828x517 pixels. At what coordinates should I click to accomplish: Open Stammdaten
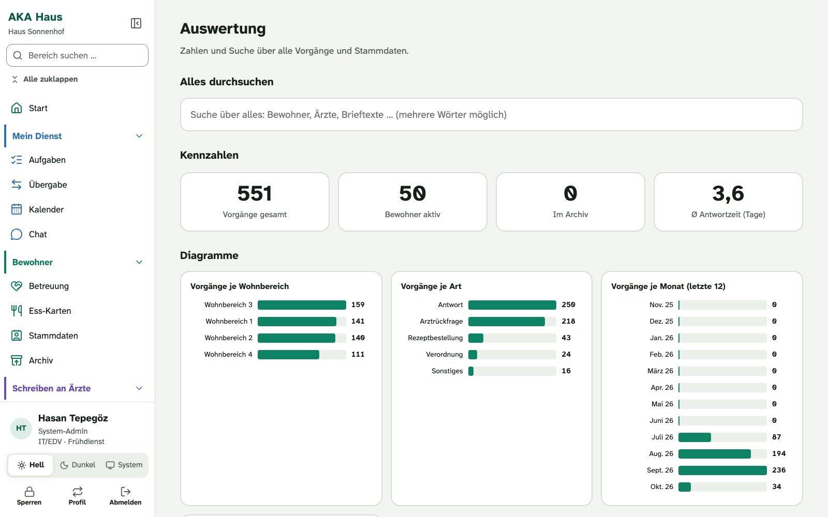77,336
